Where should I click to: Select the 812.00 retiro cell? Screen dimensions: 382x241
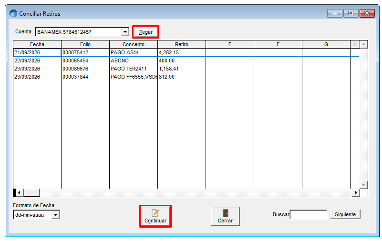pyautogui.click(x=182, y=77)
